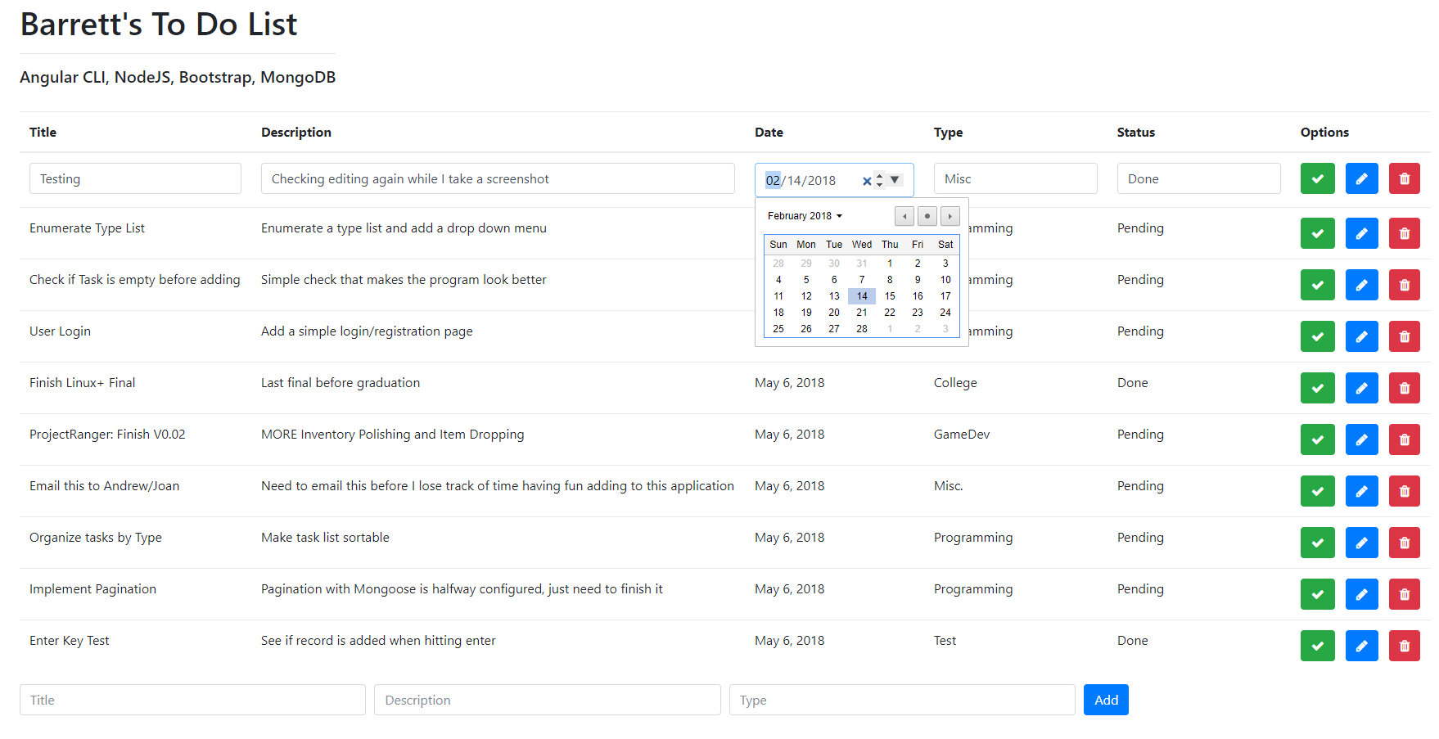The width and height of the screenshot is (1439, 739).
Task: Clear the date field with the X
Action: coord(867,181)
